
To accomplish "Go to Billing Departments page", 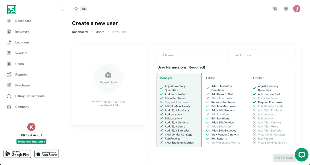I will pyautogui.click(x=30, y=96).
